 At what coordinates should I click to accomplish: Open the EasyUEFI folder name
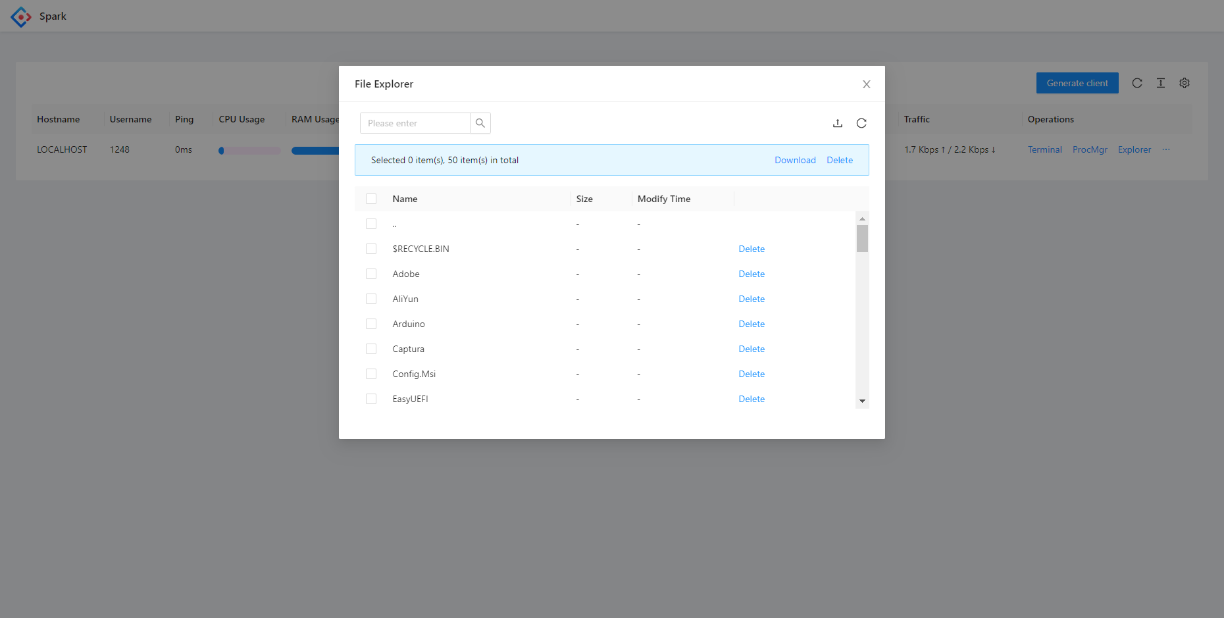click(410, 399)
